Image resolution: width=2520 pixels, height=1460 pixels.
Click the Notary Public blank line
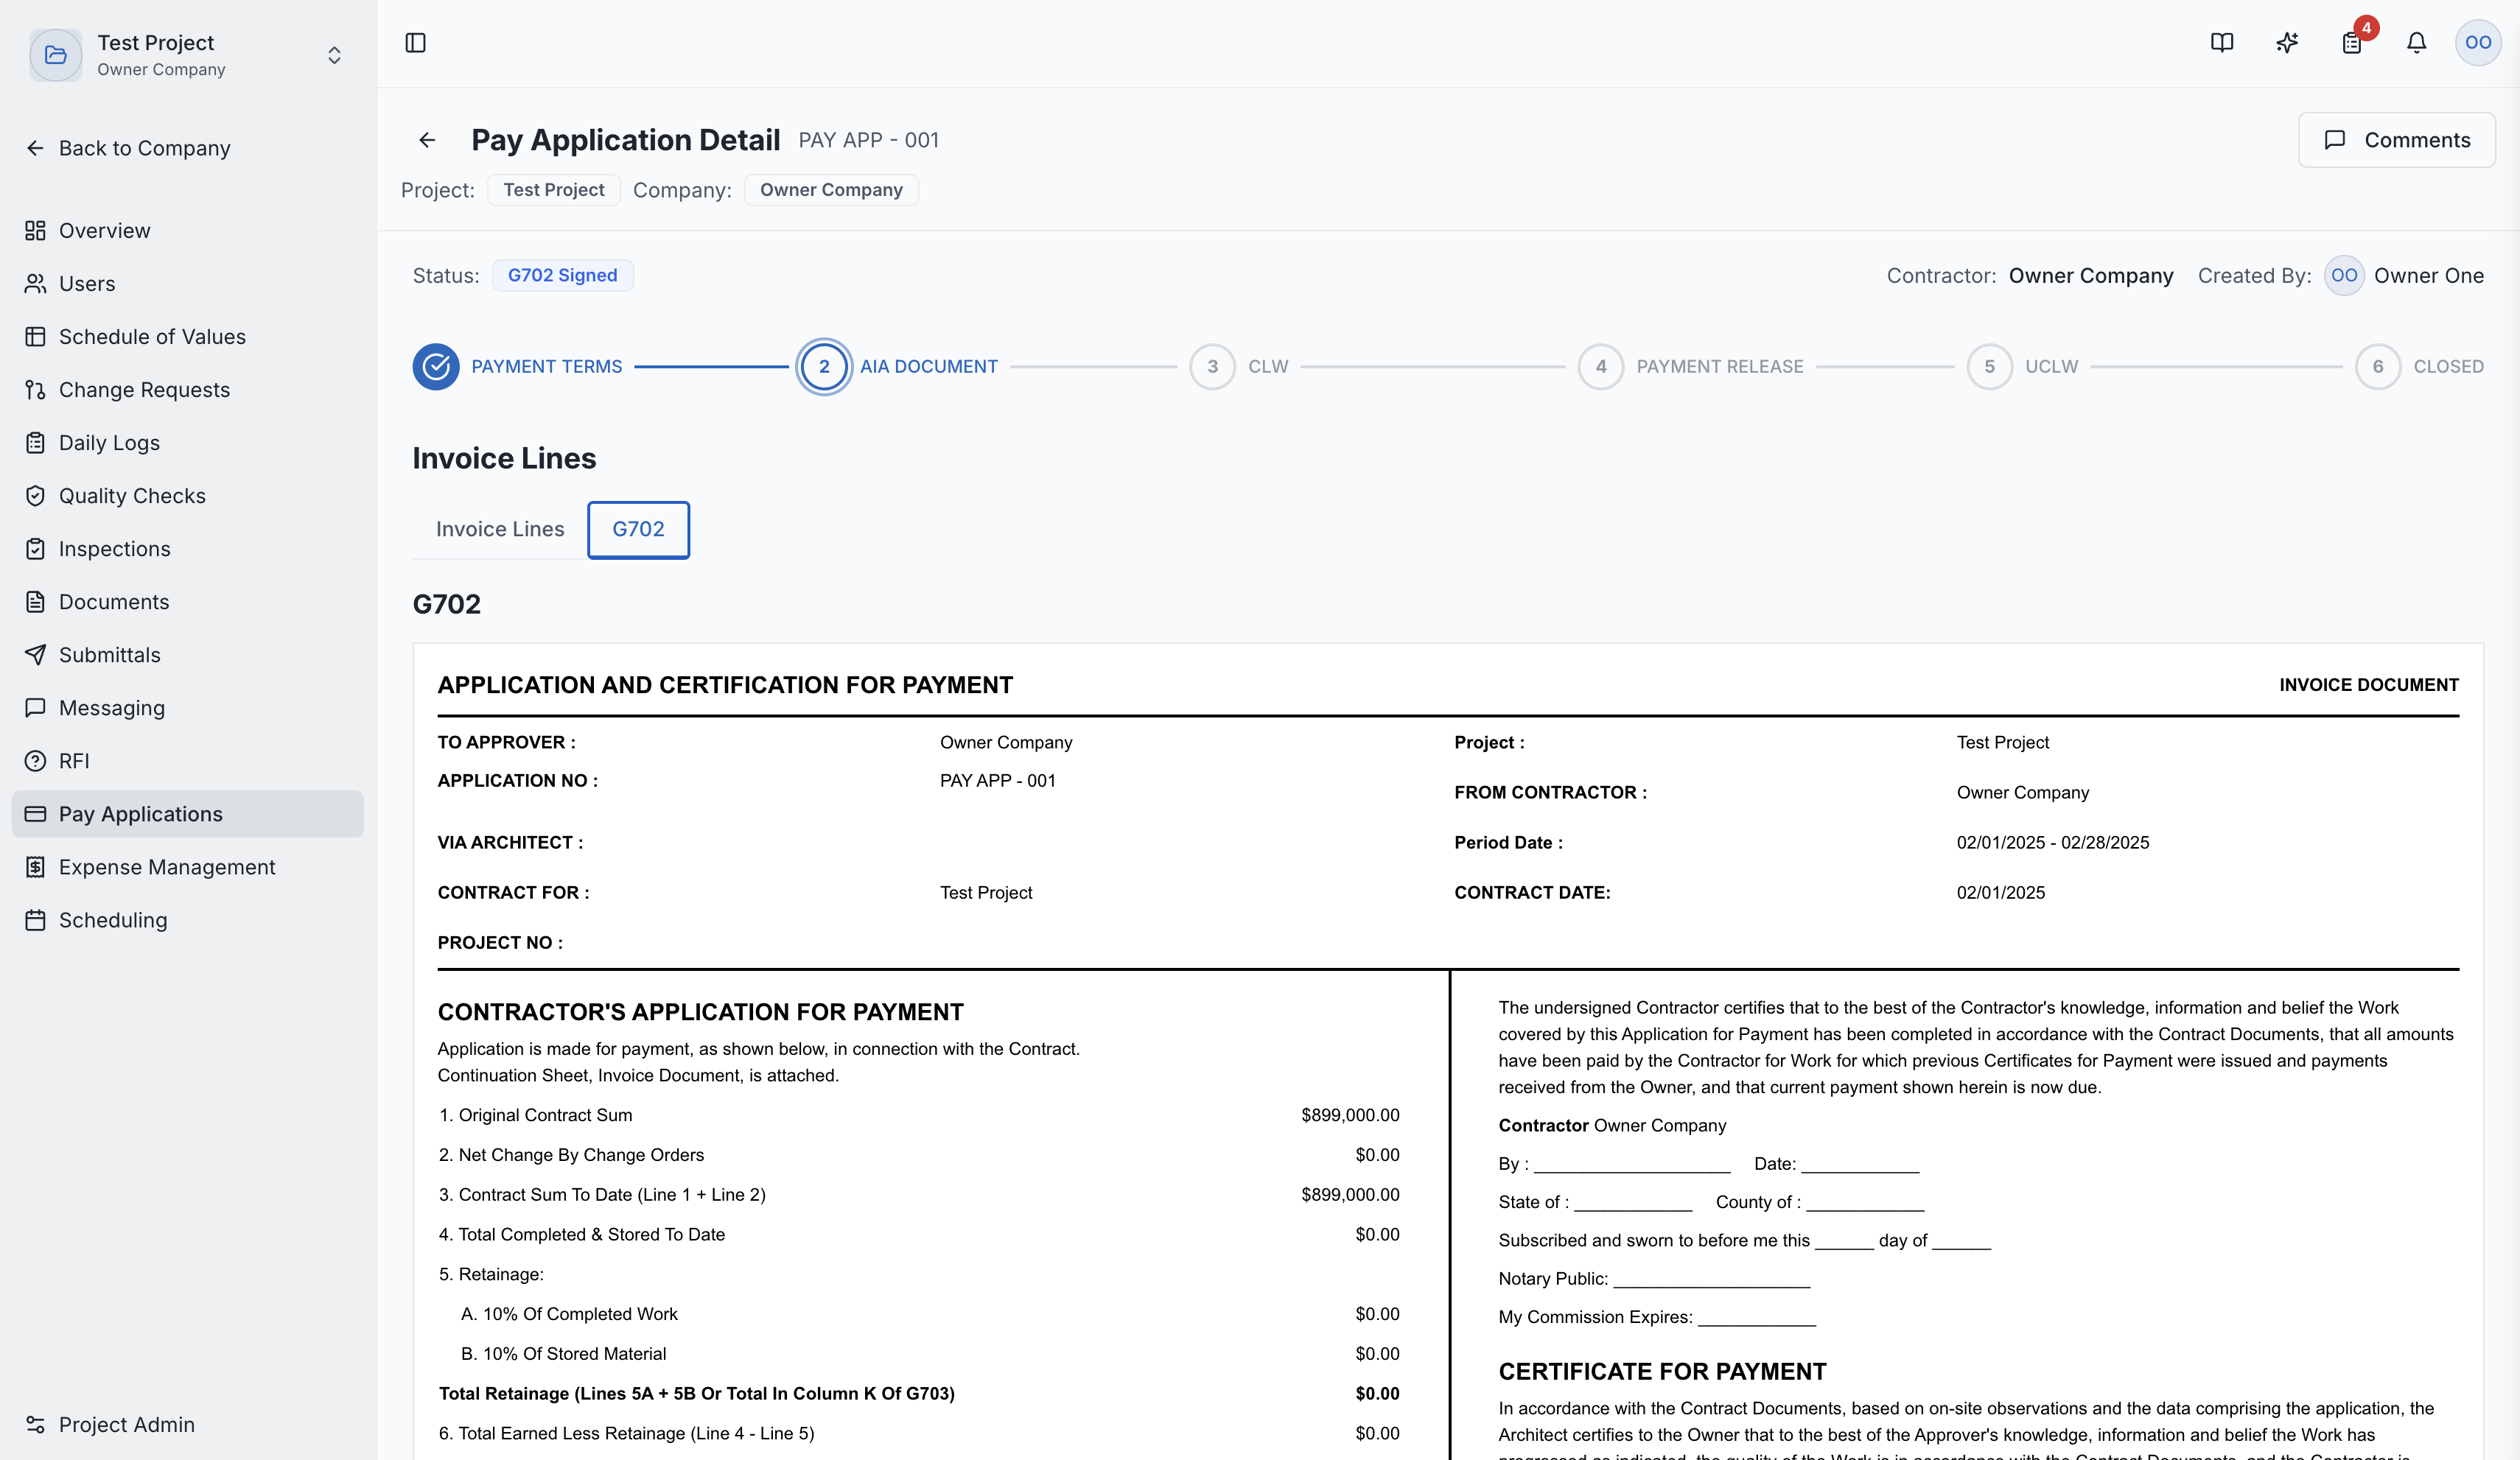(1712, 1282)
